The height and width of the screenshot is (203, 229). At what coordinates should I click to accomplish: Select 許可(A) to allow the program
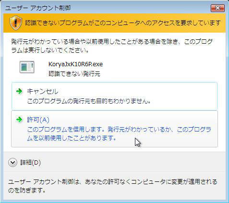(x=38, y=119)
